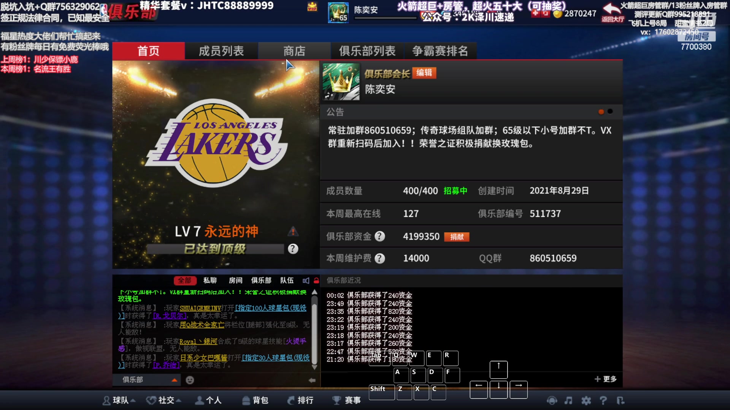
Task: Click the QQ群 value 860510659
Action: 553,259
